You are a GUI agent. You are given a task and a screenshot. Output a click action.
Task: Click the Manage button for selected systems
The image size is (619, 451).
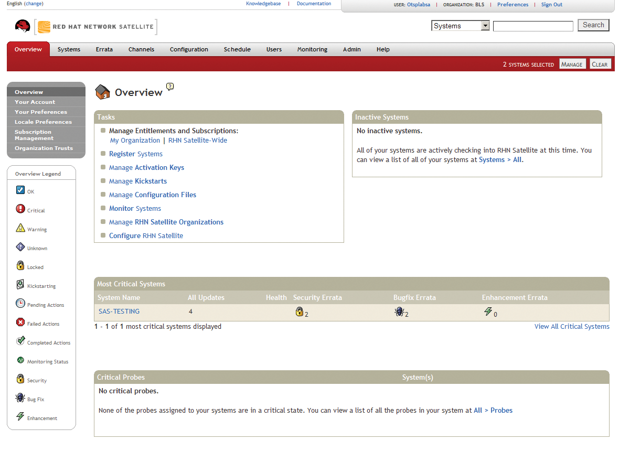(x=572, y=63)
